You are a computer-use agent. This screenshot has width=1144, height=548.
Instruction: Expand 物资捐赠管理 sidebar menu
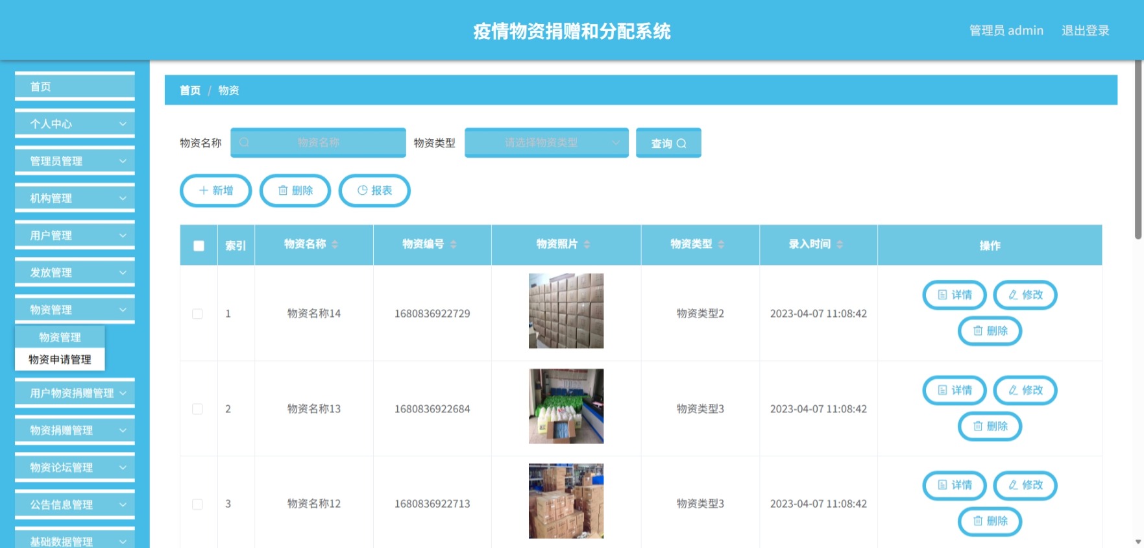(x=75, y=430)
